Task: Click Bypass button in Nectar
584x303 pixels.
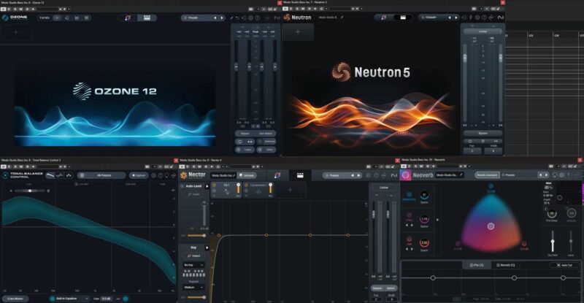Action: pos(377,288)
